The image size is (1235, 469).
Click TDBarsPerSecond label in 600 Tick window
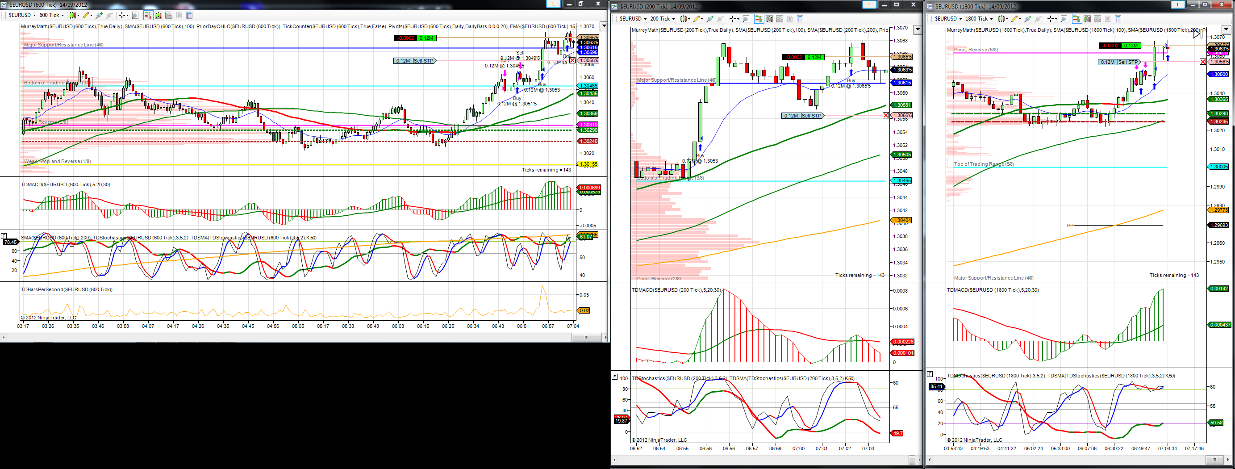[x=67, y=289]
